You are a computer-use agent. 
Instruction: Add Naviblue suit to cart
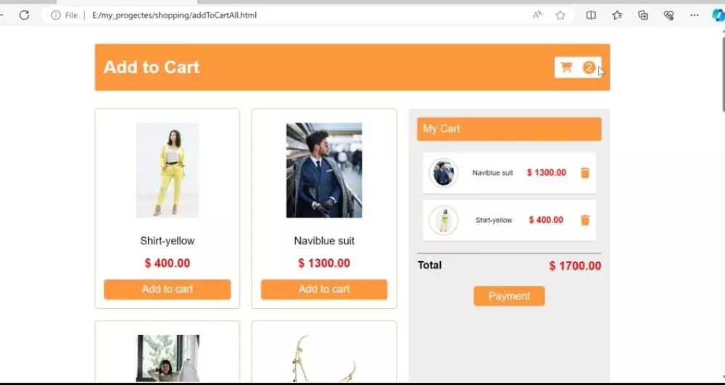[x=324, y=289]
